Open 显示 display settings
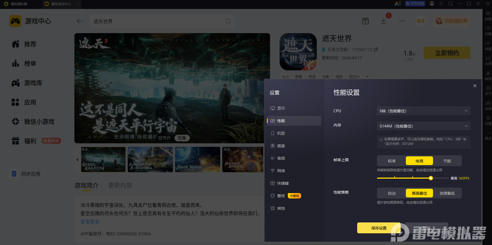The width and height of the screenshot is (492, 245). pyautogui.click(x=294, y=108)
